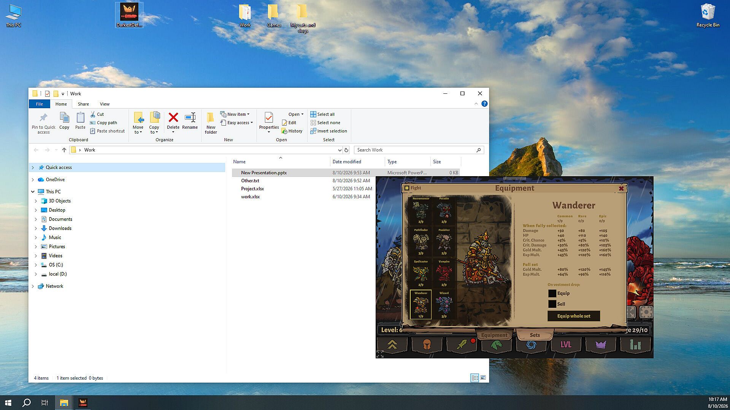Toggle the Fight checkbox in Equipment panel
730x410 pixels.
coord(407,188)
